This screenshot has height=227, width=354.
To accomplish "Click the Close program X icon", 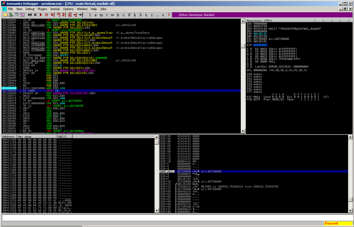I will tap(35, 15).
